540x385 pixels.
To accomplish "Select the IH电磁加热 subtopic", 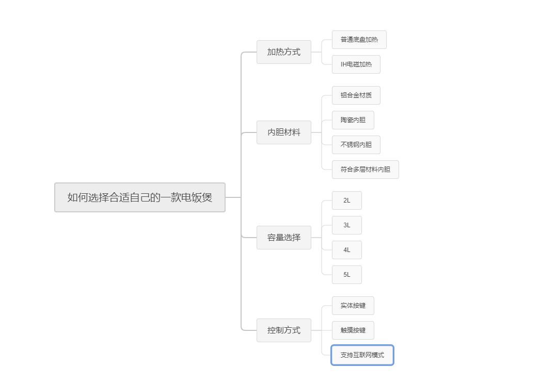I will [x=356, y=64].
